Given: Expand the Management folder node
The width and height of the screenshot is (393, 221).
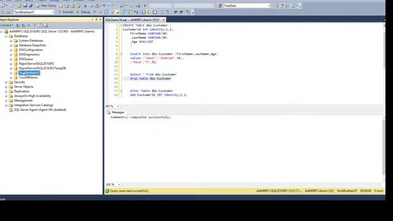Looking at the screenshot, I should pyautogui.click(x=6, y=101).
